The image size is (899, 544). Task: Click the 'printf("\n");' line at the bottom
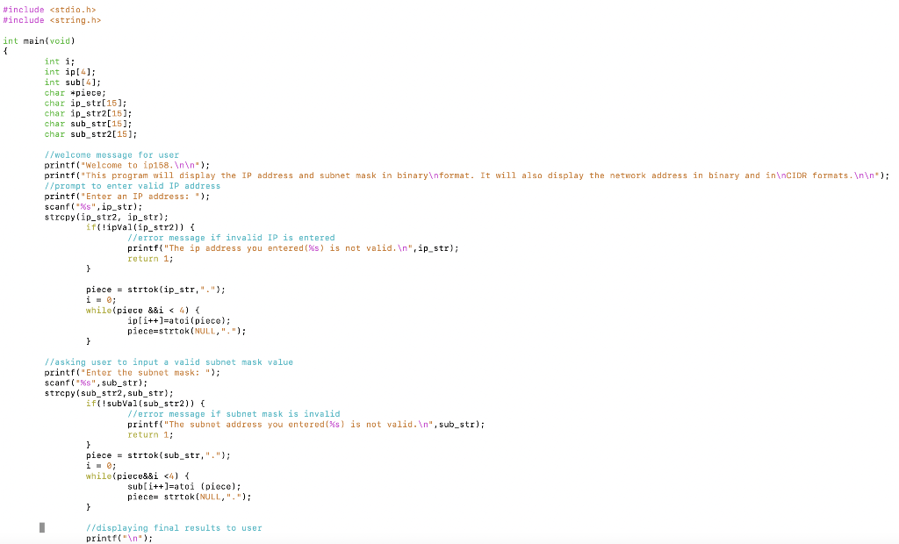(x=119, y=538)
